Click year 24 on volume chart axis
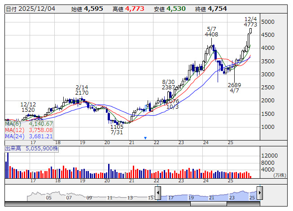This screenshot has width=293, height=211. (x=206, y=181)
